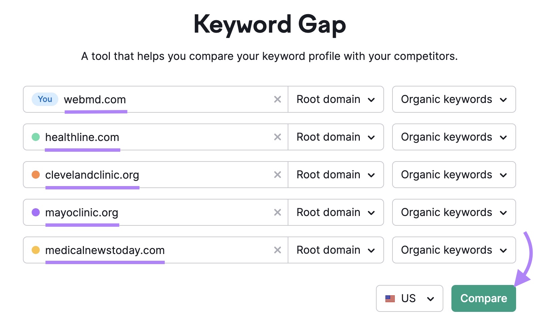Open Organic keywords dropdown for healthline.com

453,137
